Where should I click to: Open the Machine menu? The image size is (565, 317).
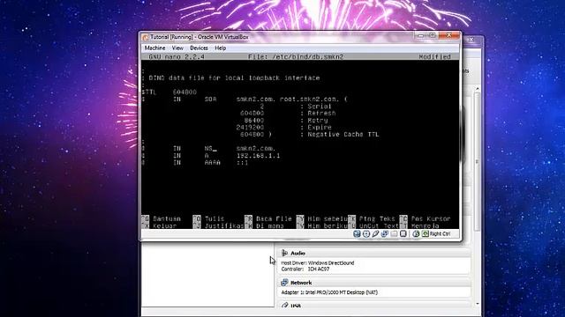[155, 48]
